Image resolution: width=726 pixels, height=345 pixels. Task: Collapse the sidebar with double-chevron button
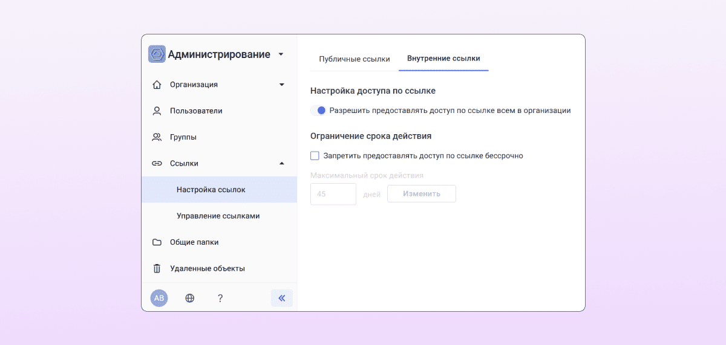tap(281, 298)
